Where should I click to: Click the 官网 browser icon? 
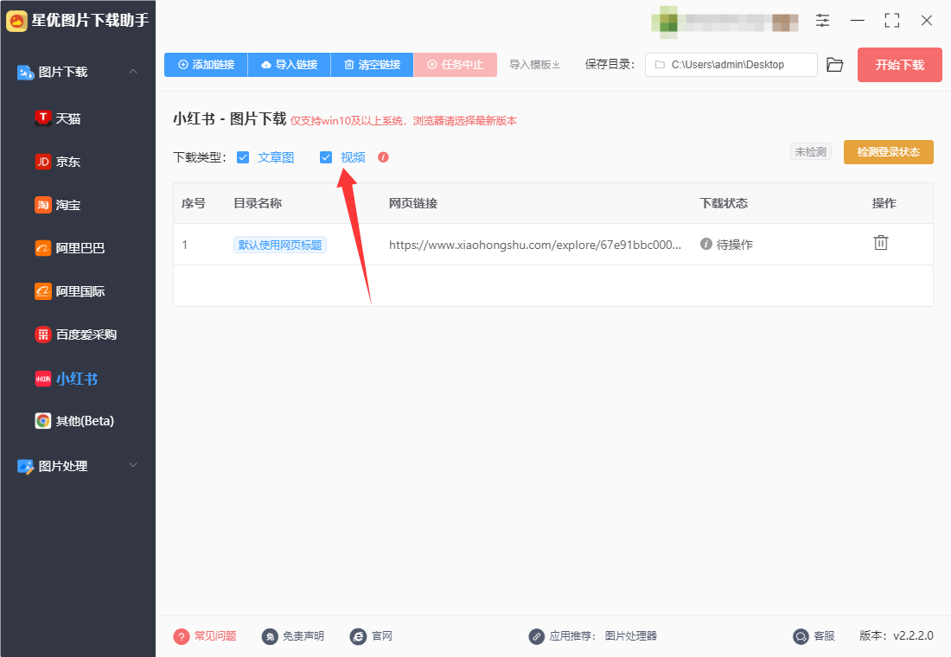pyautogui.click(x=359, y=636)
